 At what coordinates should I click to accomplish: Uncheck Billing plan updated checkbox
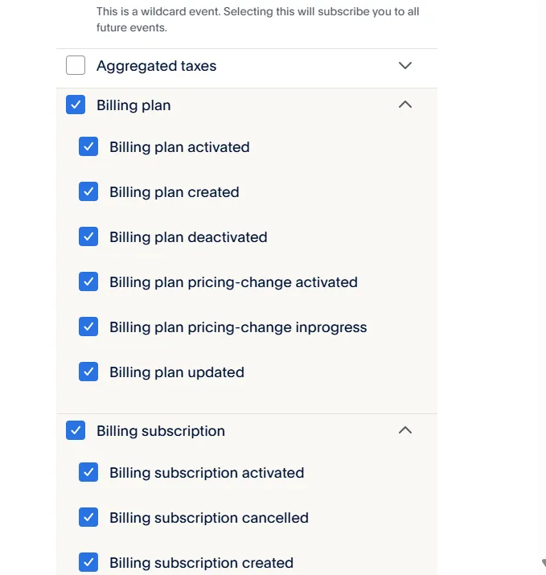click(88, 372)
